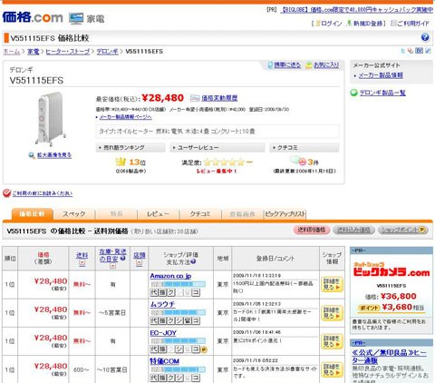Click the red checkmark icon near ご利用の前に

coord(6,193)
